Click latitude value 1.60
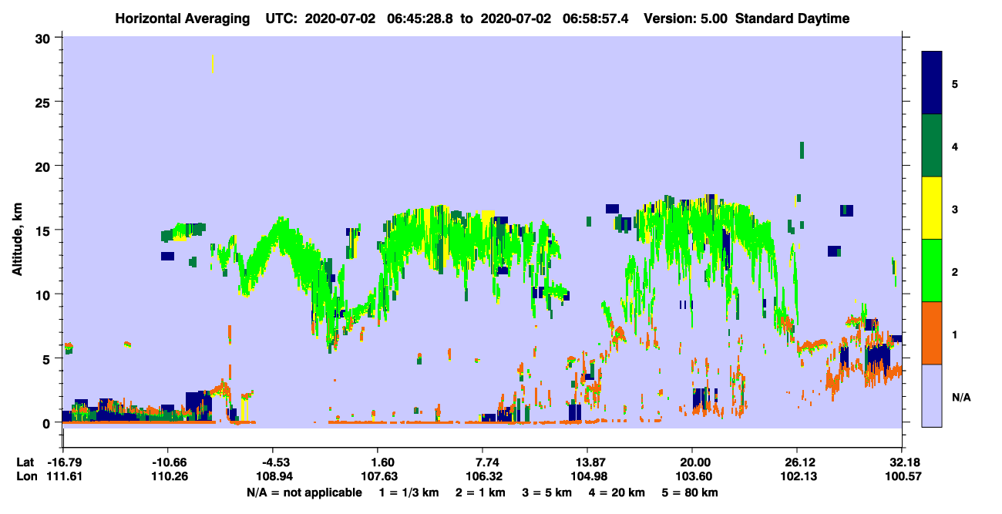Image resolution: width=1002 pixels, height=514 pixels. [x=384, y=462]
